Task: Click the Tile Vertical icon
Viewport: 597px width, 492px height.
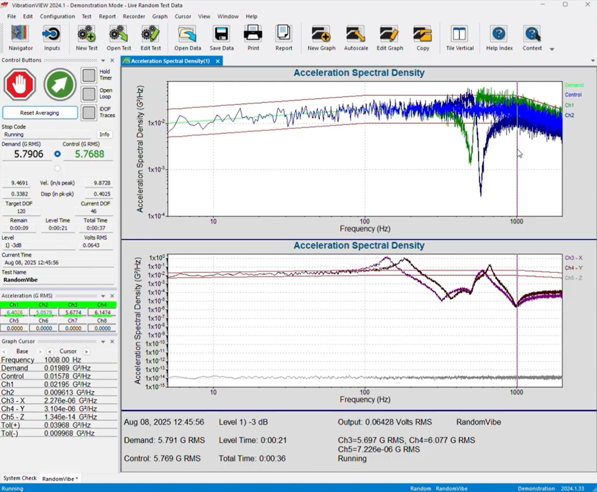Action: coord(460,38)
